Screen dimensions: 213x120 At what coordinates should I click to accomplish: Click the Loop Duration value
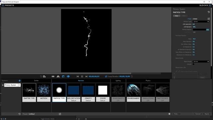pyautogui.click(x=124, y=76)
